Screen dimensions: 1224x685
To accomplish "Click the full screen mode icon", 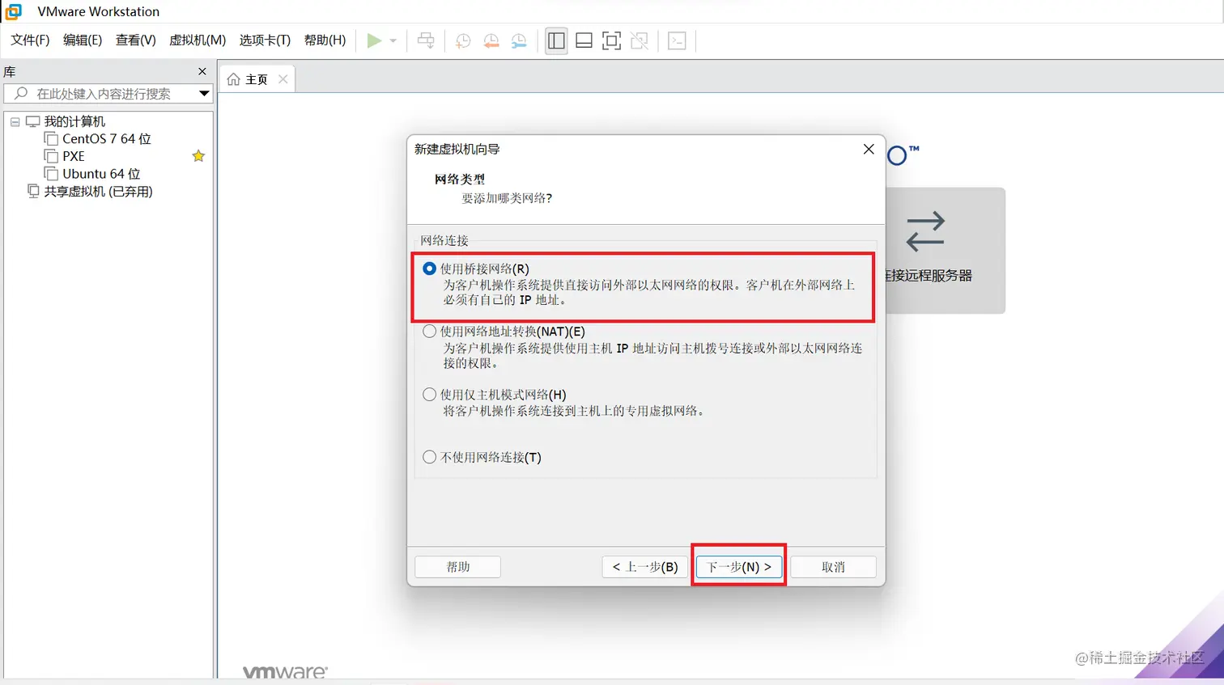I will pos(612,40).
